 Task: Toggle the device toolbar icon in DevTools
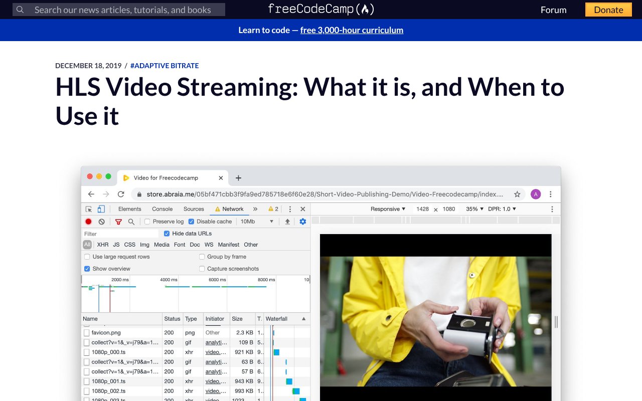click(x=101, y=209)
